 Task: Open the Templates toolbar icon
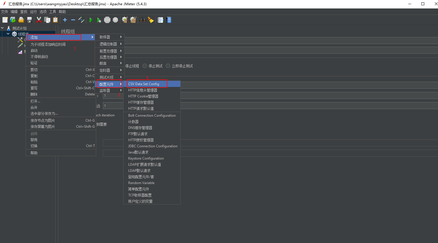pyautogui.click(x=13, y=20)
